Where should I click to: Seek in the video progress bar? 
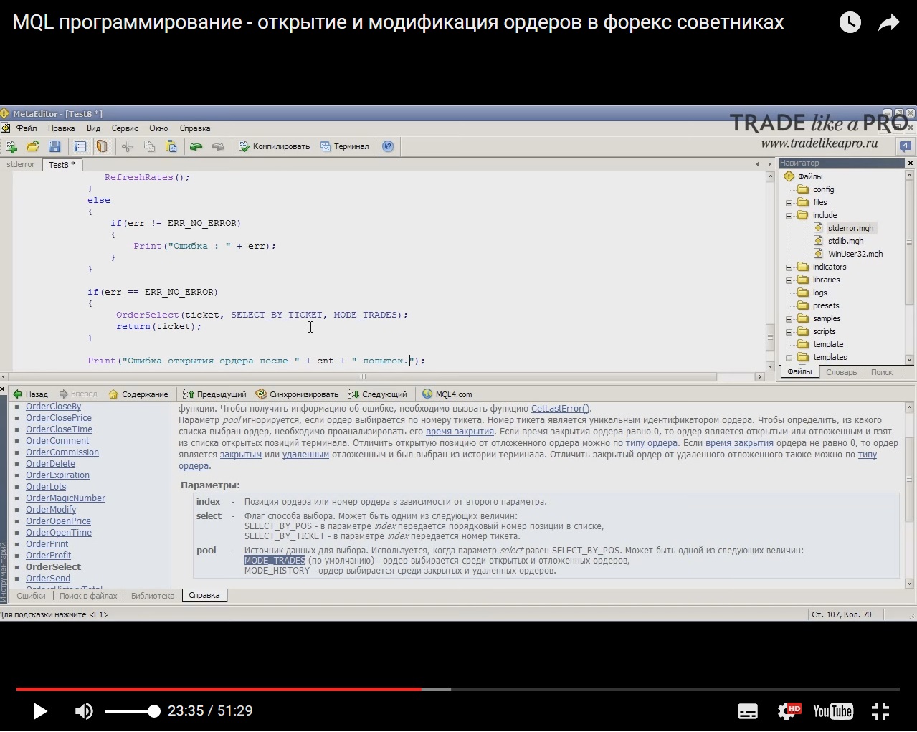point(458,689)
